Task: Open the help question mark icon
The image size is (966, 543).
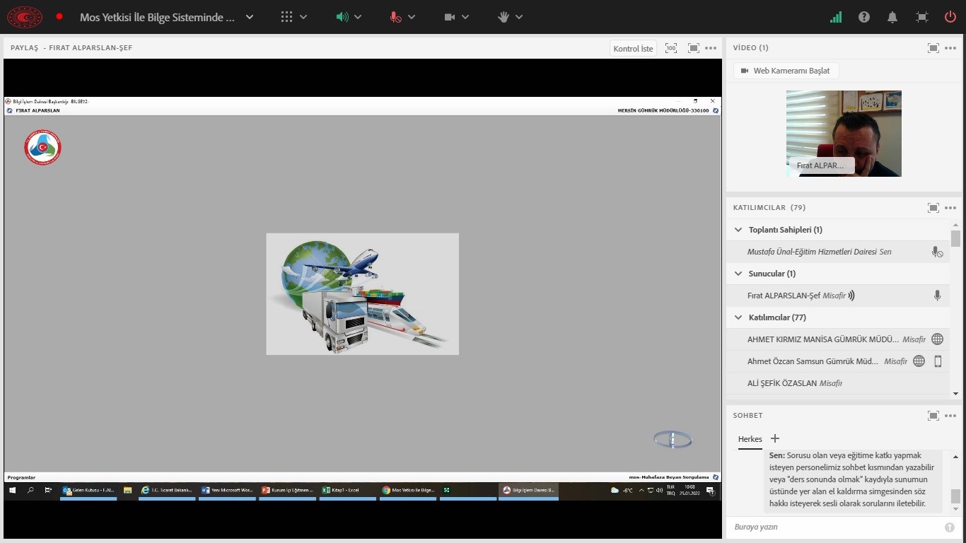Action: pyautogui.click(x=864, y=17)
